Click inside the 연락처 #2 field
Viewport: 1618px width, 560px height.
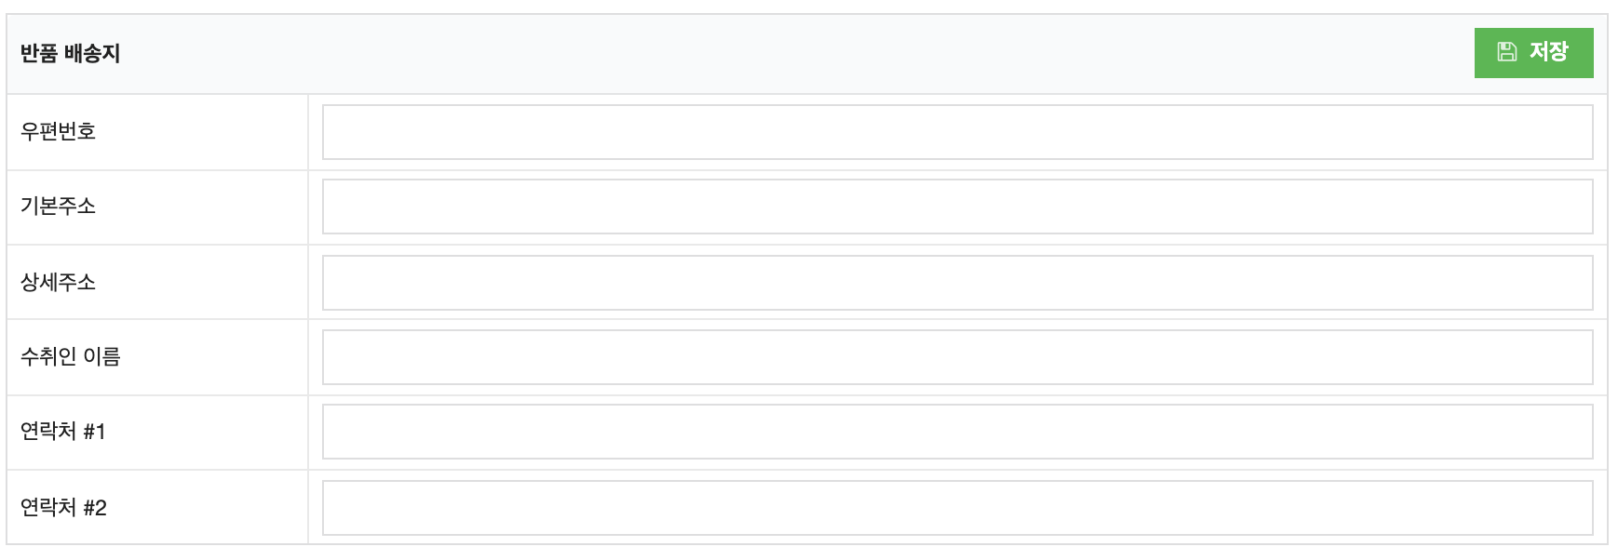click(x=957, y=508)
